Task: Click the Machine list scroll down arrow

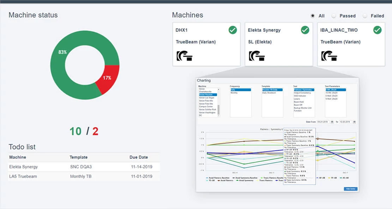Action: click(x=218, y=116)
